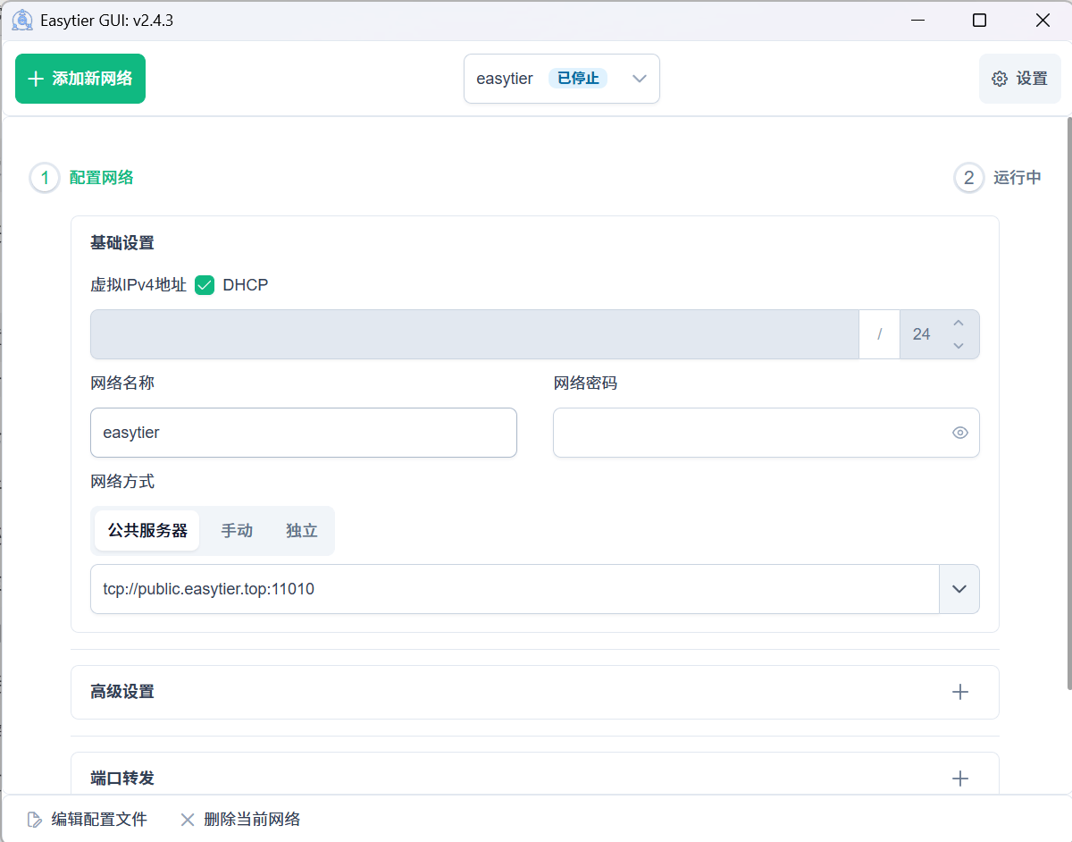Click the 虚拟IPv4地址 label

138,285
